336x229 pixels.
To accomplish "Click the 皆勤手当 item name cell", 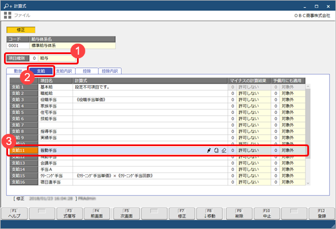I will coord(55,150).
